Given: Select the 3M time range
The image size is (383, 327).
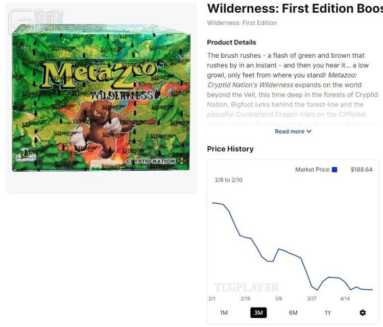Looking at the screenshot, I should (258, 313).
